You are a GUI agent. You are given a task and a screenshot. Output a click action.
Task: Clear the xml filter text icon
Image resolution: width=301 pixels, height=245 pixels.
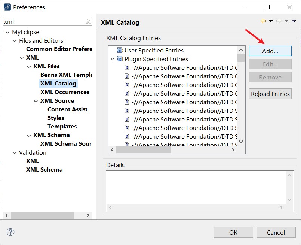pos(88,21)
